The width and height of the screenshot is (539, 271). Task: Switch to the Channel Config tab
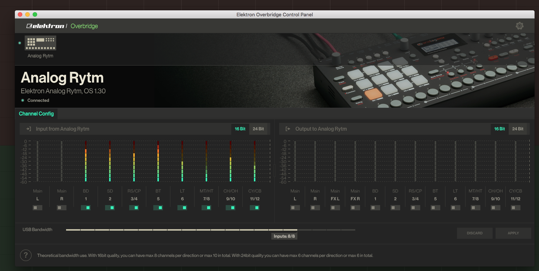pos(36,114)
